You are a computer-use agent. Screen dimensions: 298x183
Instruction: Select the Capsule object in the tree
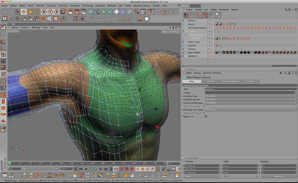[192, 45]
